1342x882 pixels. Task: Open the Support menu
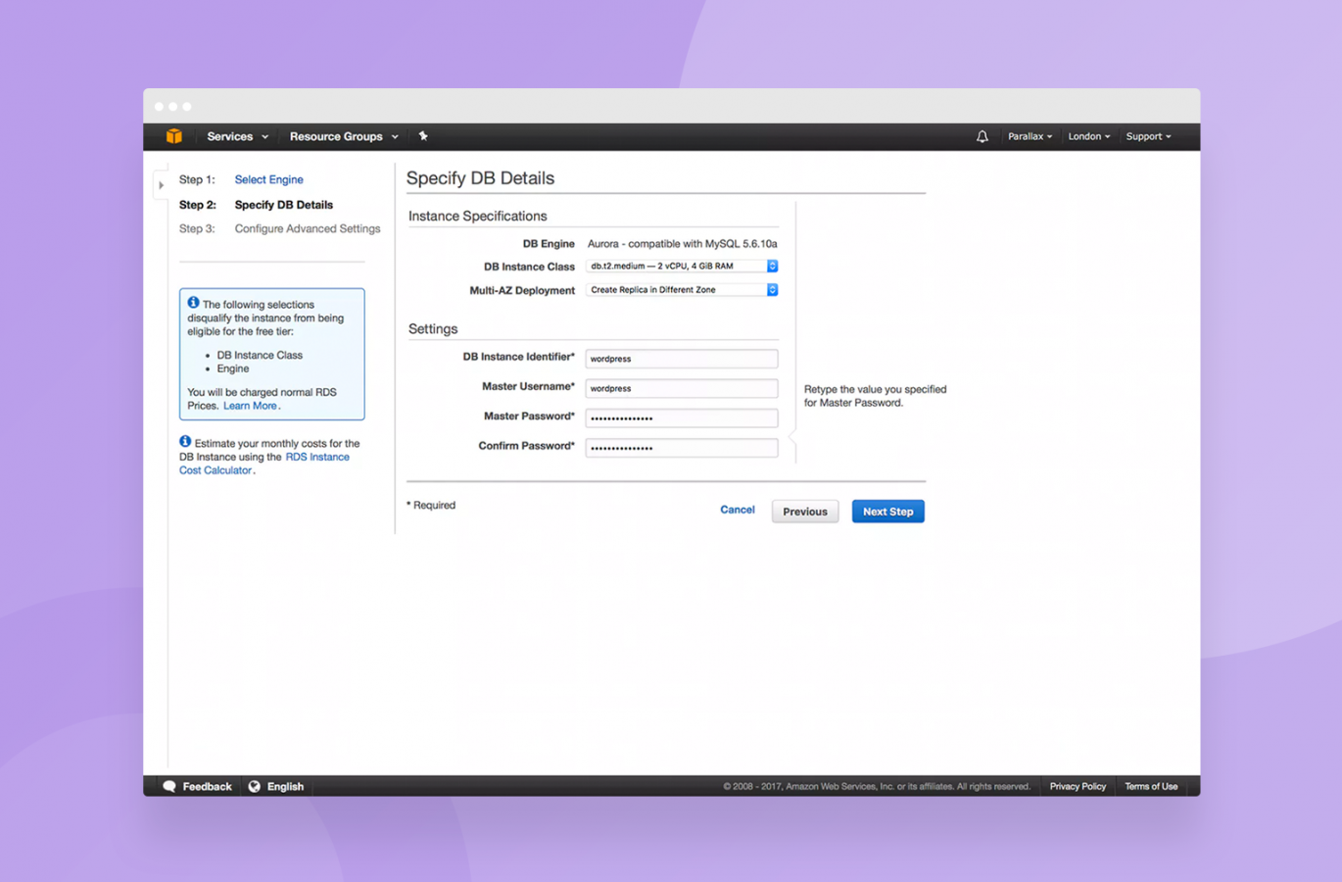pyautogui.click(x=1148, y=137)
